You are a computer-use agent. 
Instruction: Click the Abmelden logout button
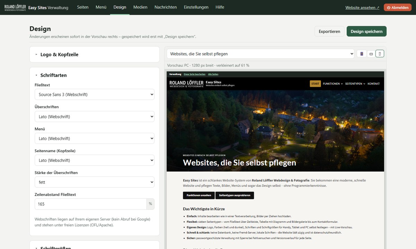coord(398,7)
